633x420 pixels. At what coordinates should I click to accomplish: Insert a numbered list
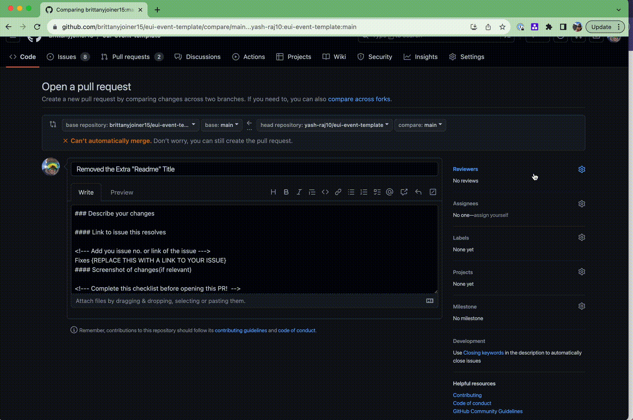[364, 192]
